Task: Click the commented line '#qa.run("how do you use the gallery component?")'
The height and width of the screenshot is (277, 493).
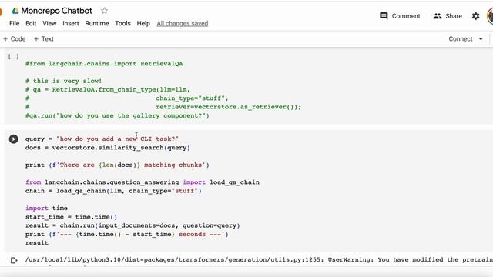Action: [117, 115]
